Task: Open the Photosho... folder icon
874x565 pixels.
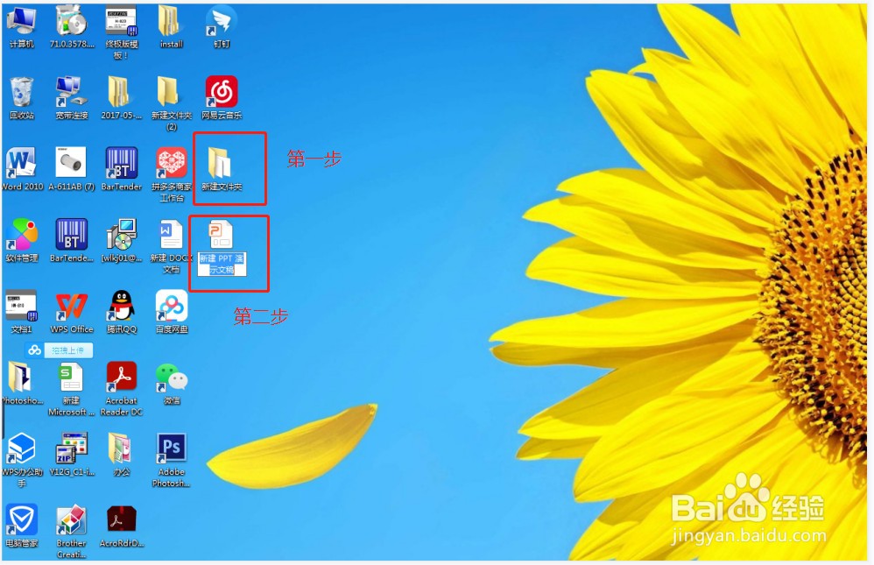Action: [21, 383]
